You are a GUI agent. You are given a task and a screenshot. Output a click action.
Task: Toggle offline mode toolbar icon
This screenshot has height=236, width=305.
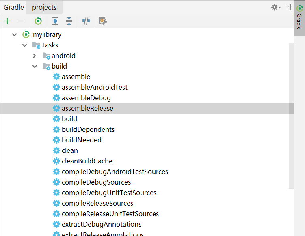pyautogui.click(x=86, y=21)
